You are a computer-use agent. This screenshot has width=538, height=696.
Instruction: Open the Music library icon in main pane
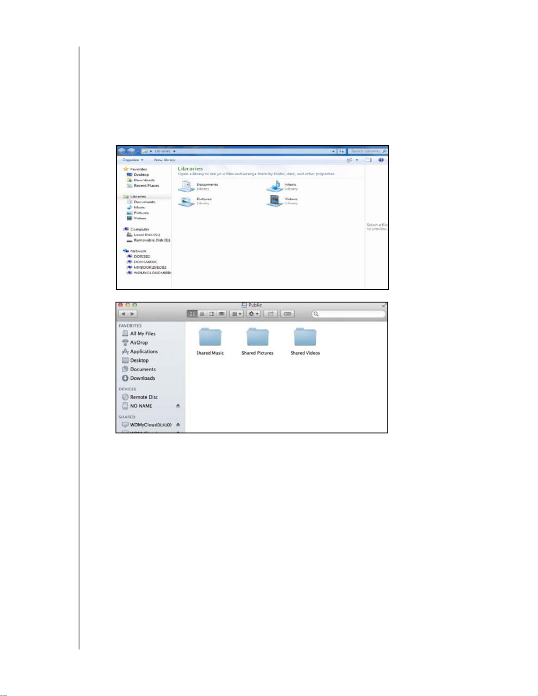tap(275, 186)
